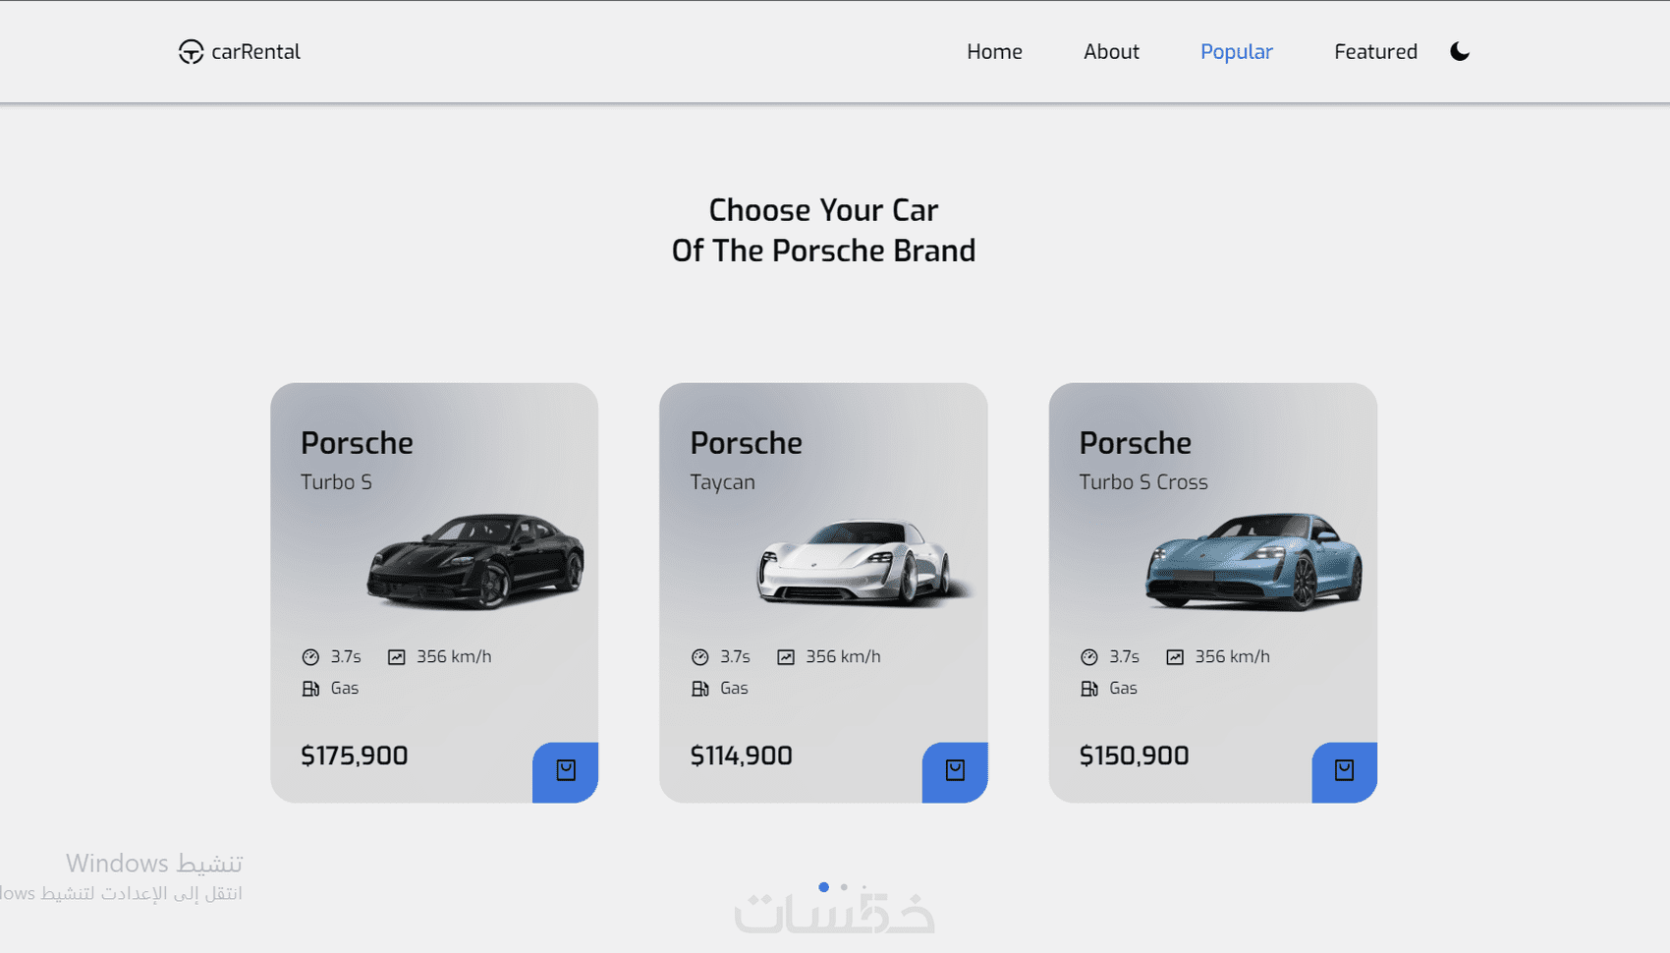Select the Popular nav item
The image size is (1670, 953).
[x=1236, y=52]
